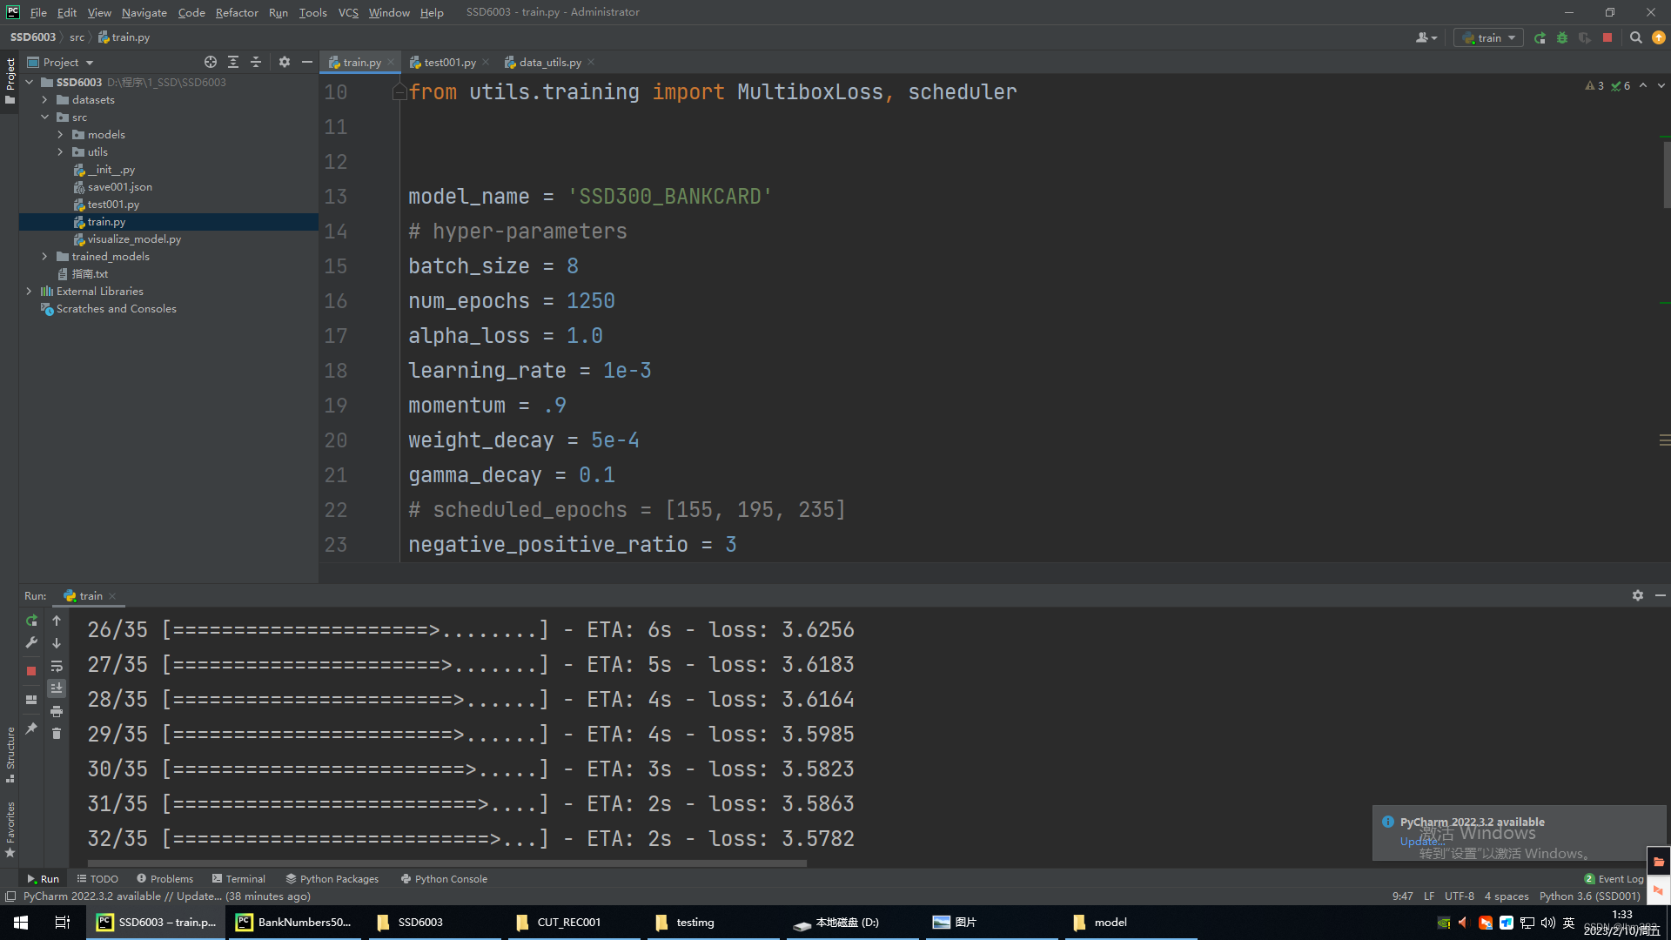Open the Refactor menu
Screen dimensions: 1671x940
pyautogui.click(x=237, y=12)
